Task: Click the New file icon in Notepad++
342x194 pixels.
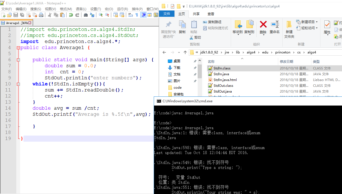Action: [x=3, y=15]
